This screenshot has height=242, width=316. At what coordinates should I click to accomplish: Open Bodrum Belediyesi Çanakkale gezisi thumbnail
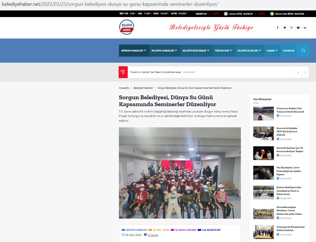click(x=263, y=193)
